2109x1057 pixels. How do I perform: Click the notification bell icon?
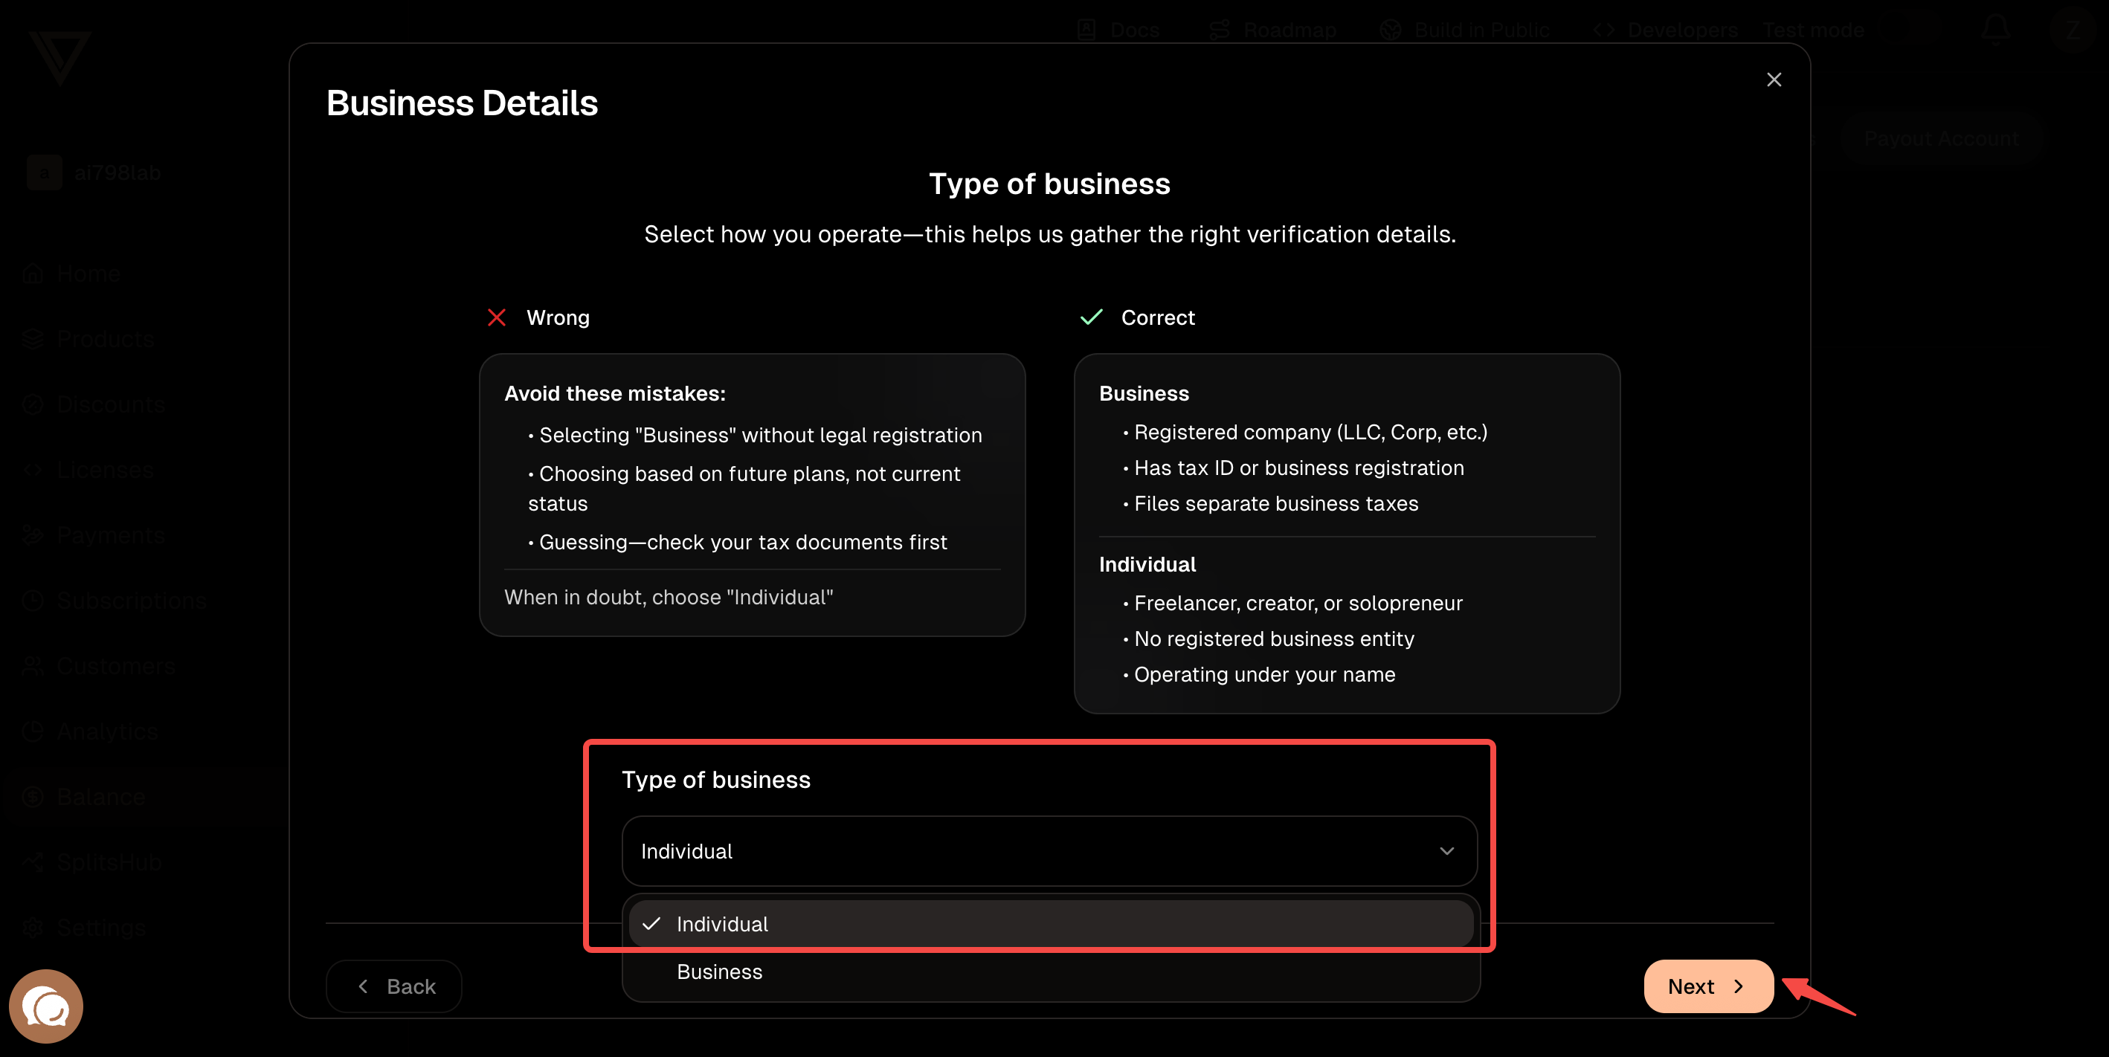coord(1995,30)
